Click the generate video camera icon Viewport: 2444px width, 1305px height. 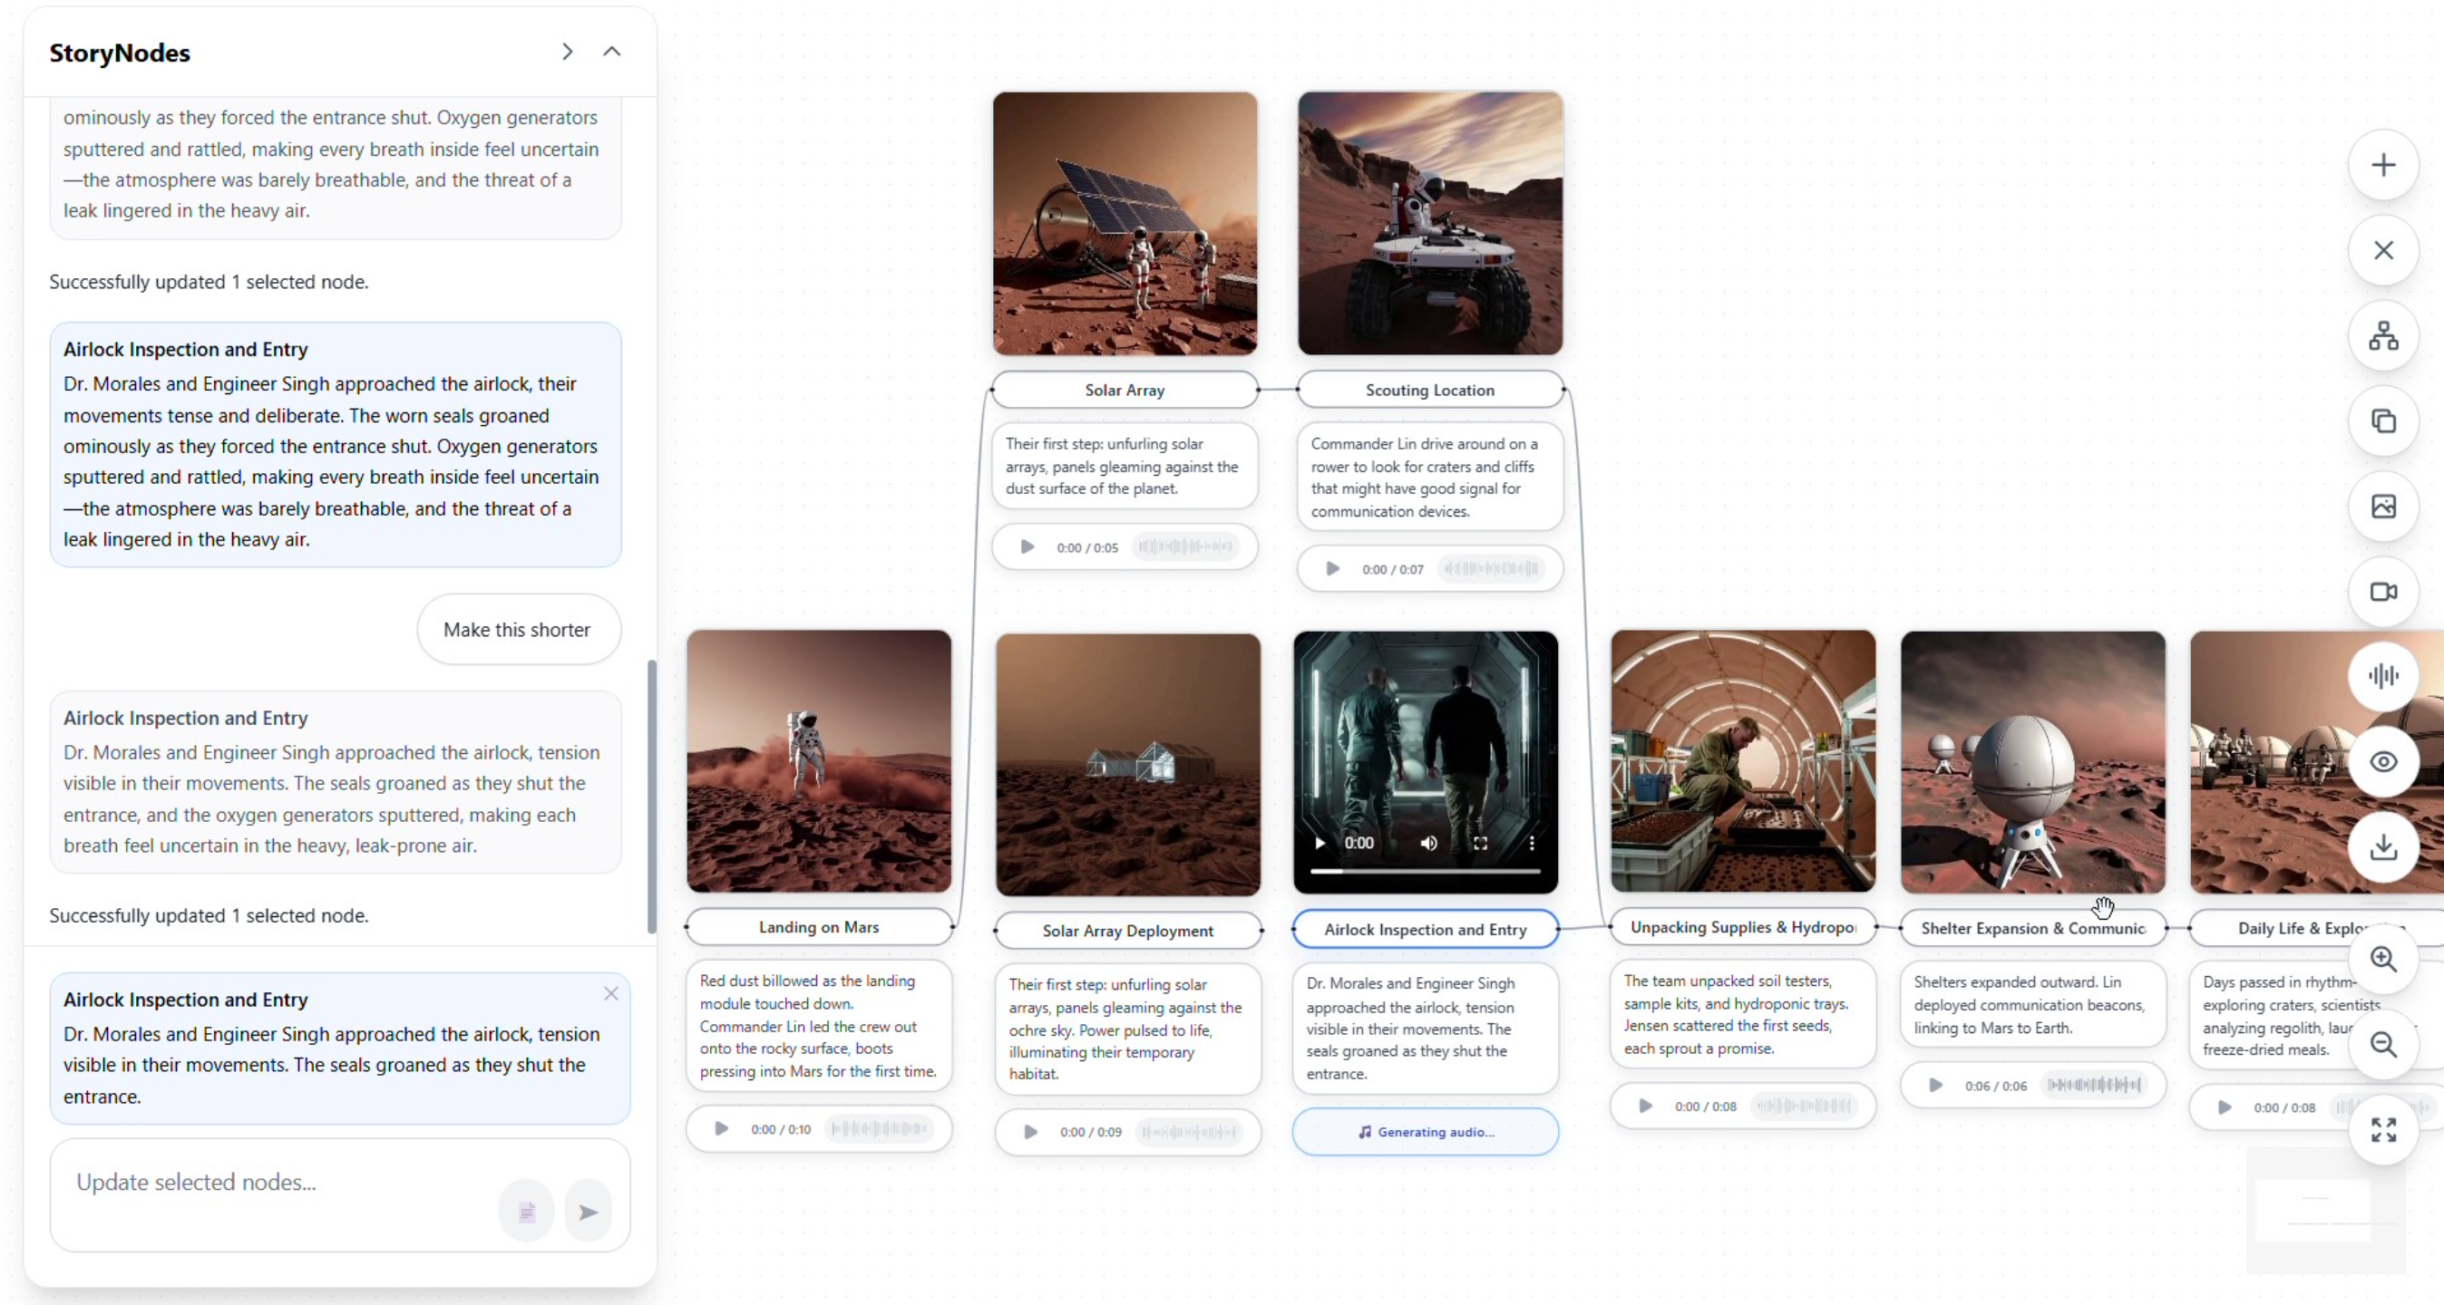[2382, 592]
